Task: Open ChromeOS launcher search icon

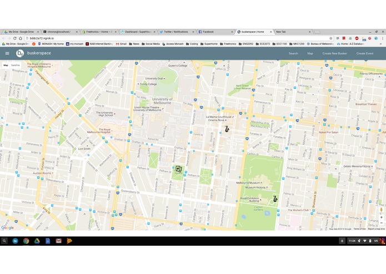Action: [4, 241]
